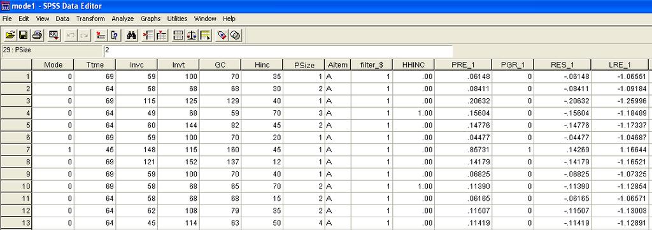Select the Ttme column header
The width and height of the screenshot is (652, 230).
pyautogui.click(x=95, y=64)
